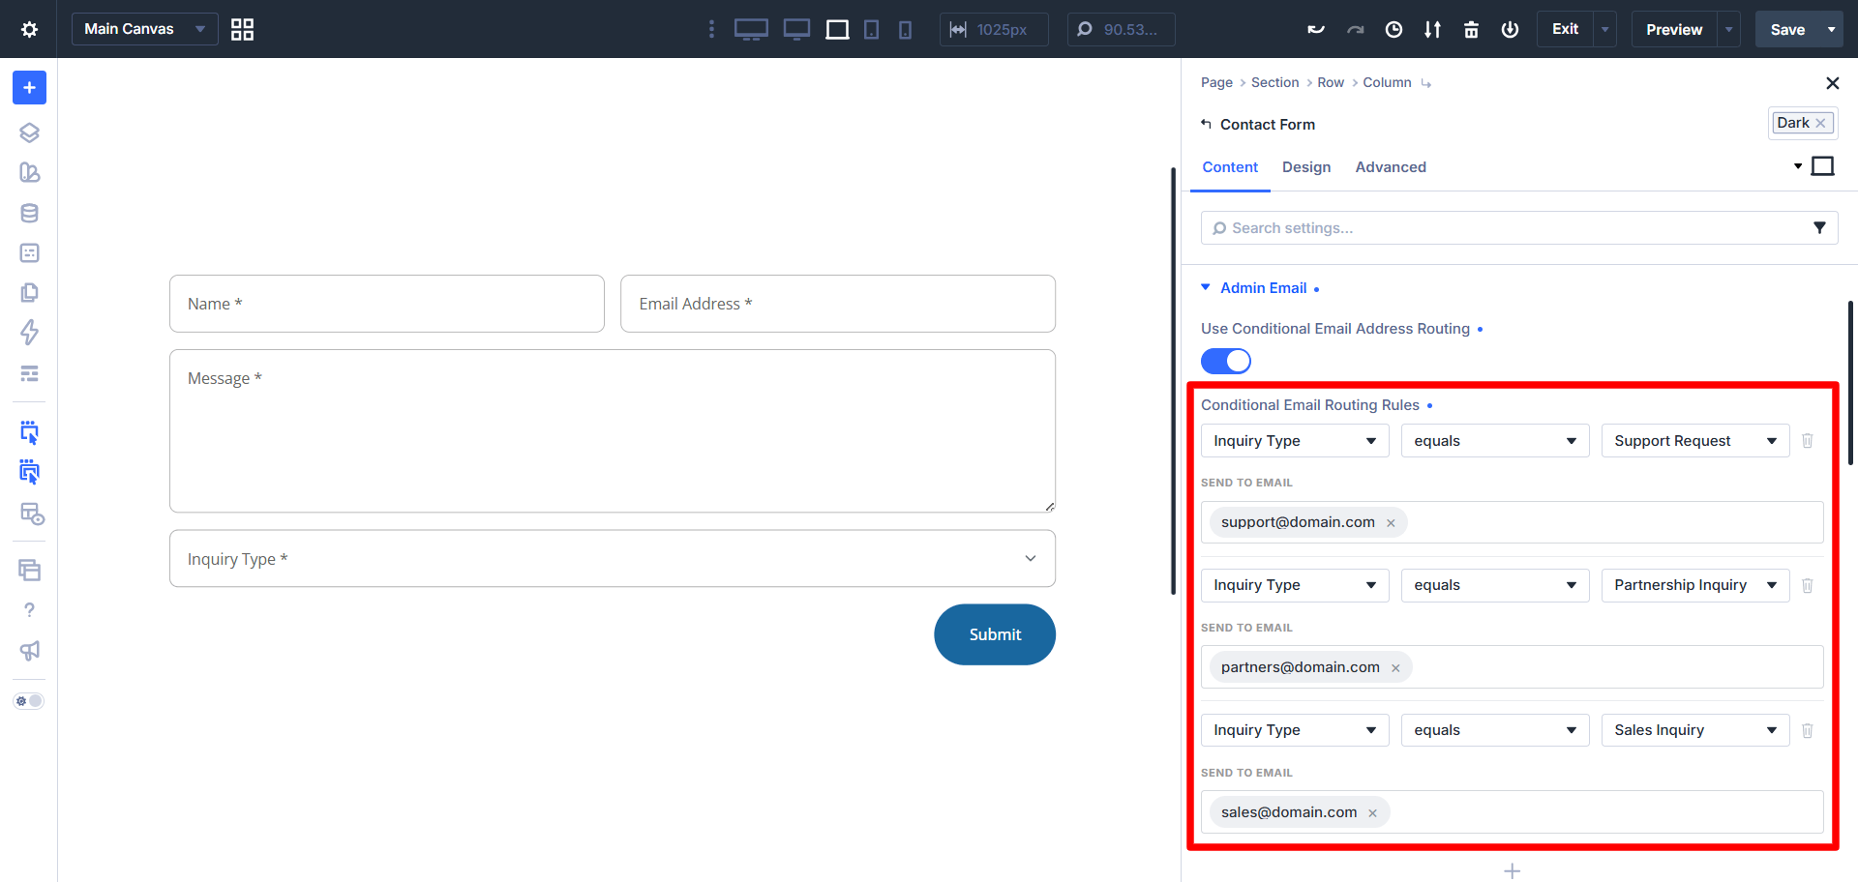The height and width of the screenshot is (882, 1858).
Task: Open the help question mark icon
Action: pyautogui.click(x=29, y=610)
